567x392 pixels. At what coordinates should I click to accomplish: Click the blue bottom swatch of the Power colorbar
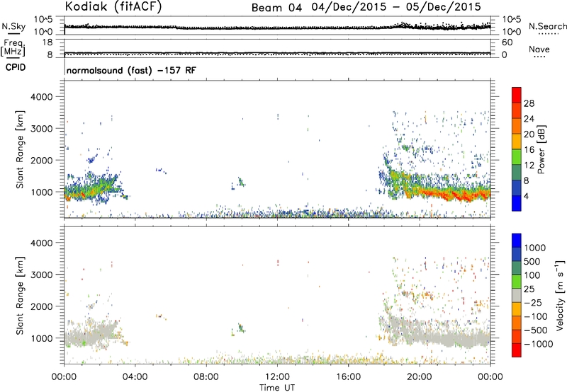517,204
